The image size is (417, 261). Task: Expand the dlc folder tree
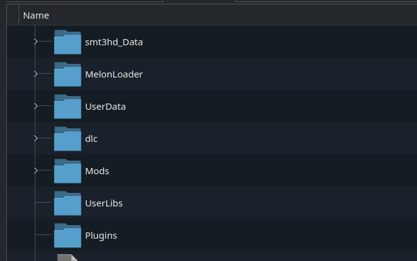click(35, 138)
